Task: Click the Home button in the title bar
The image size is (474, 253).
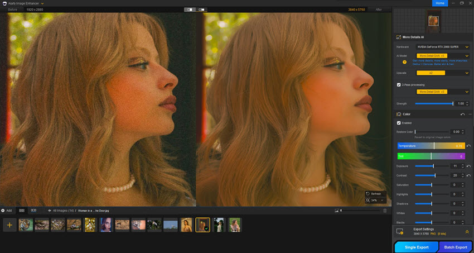Action: pyautogui.click(x=440, y=3)
